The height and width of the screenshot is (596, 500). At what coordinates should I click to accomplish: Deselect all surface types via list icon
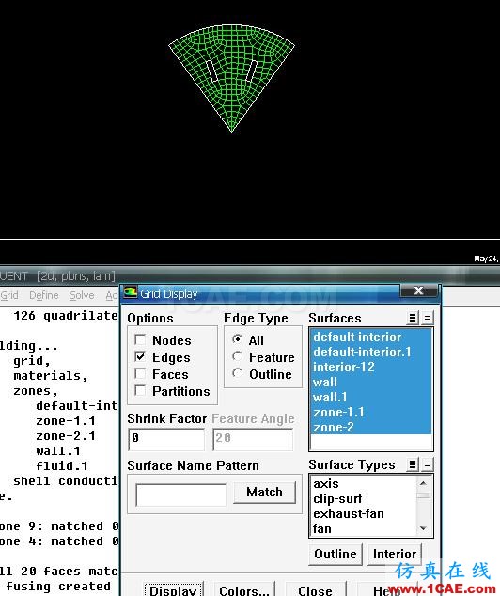428,464
